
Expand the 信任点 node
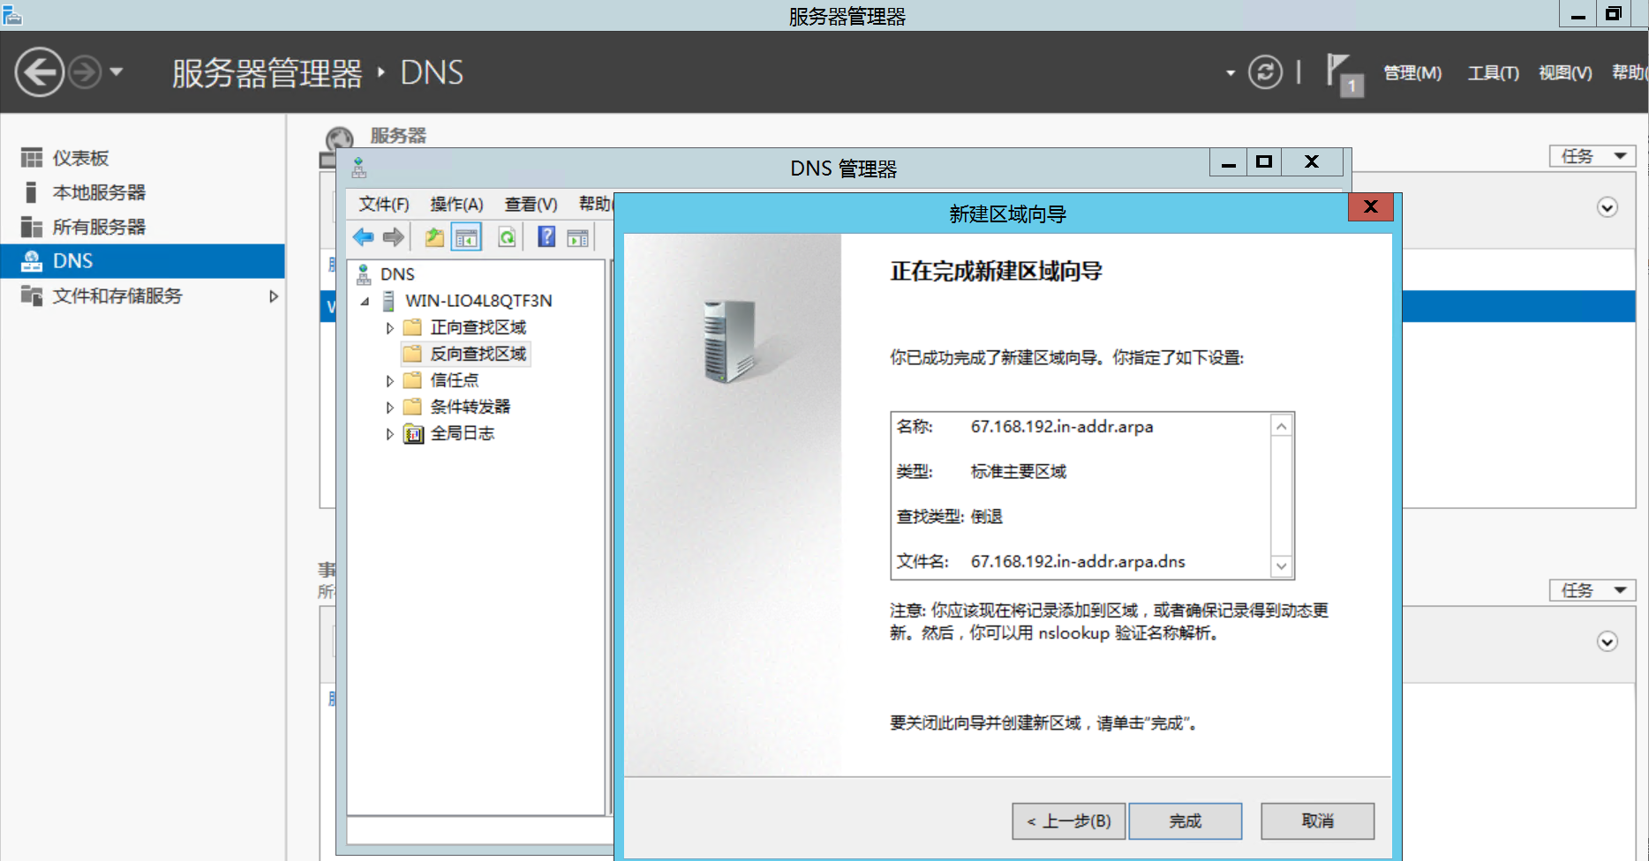click(389, 381)
